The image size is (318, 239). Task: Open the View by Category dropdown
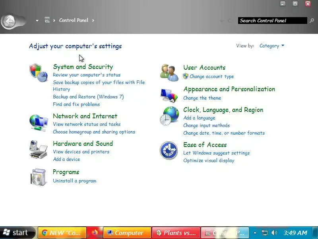pos(272,46)
